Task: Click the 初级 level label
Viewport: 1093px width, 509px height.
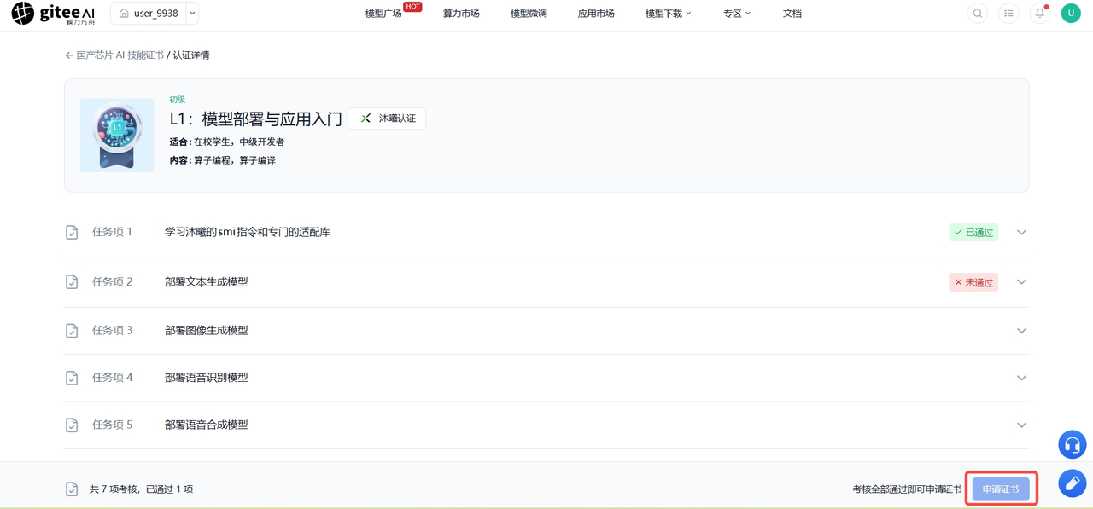Action: [x=177, y=100]
